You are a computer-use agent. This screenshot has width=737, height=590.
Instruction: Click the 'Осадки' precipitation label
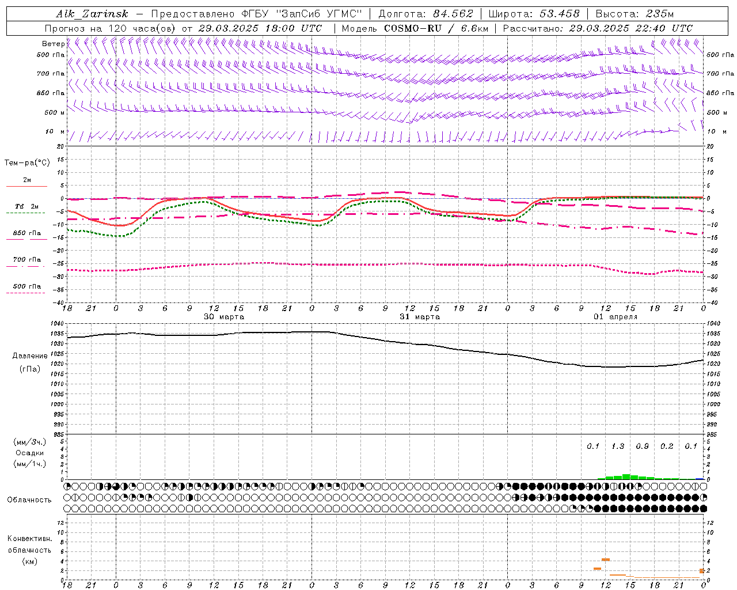(30, 453)
